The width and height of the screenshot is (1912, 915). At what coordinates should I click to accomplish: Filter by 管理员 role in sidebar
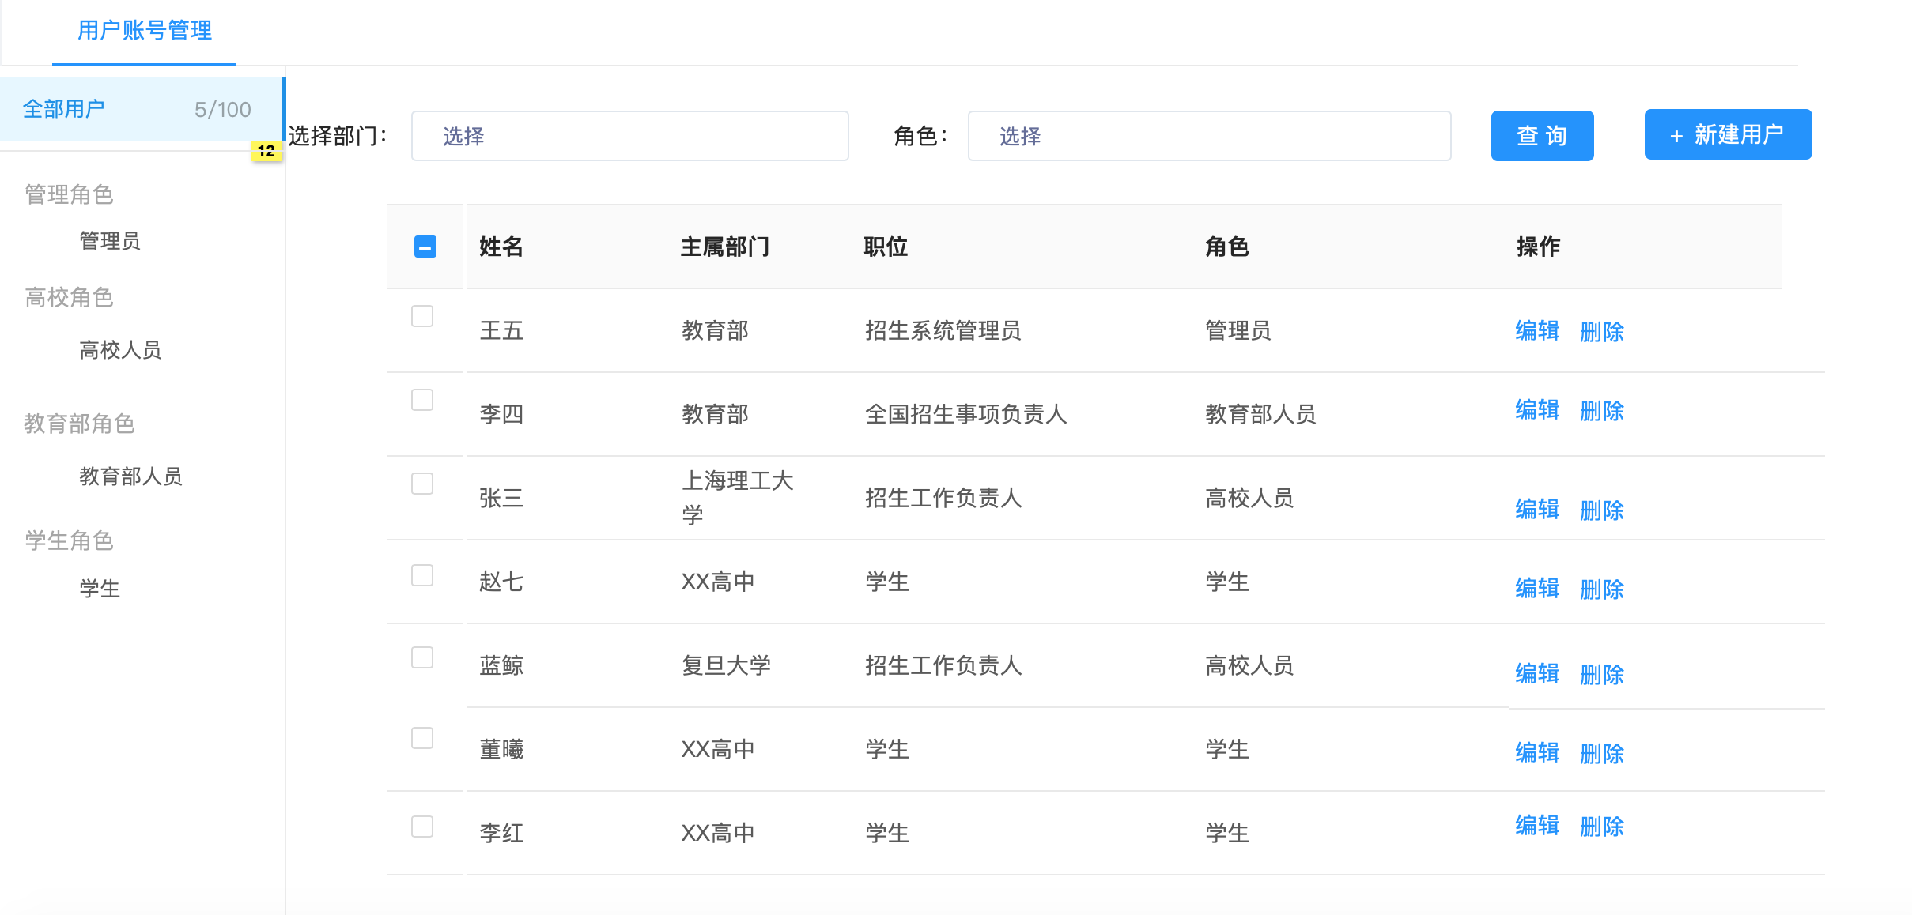click(x=110, y=241)
